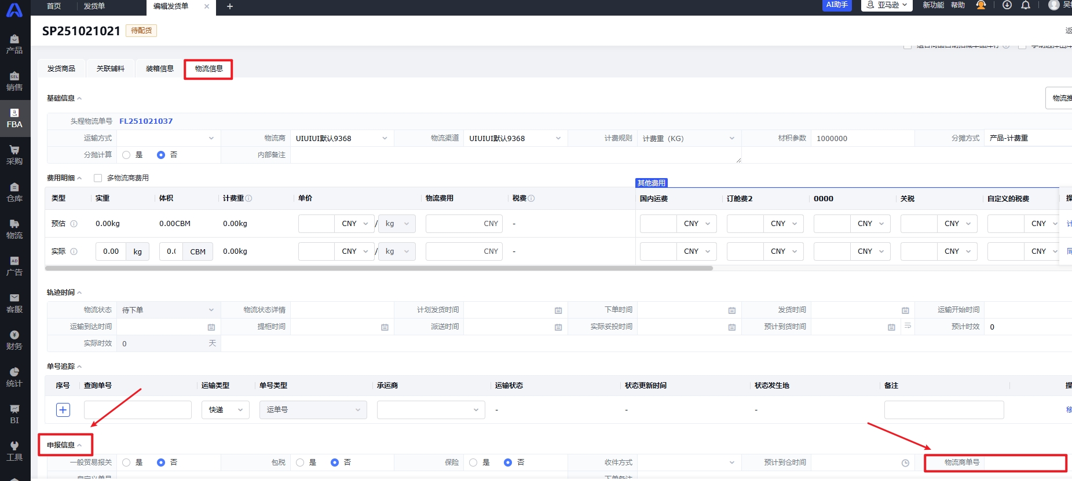Click the notification bell icon

pos(1026,5)
